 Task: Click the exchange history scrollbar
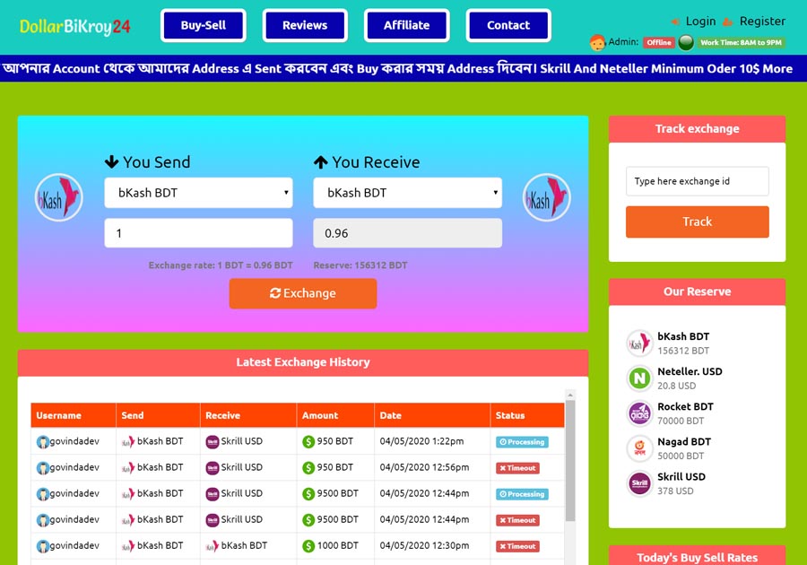[x=570, y=457]
